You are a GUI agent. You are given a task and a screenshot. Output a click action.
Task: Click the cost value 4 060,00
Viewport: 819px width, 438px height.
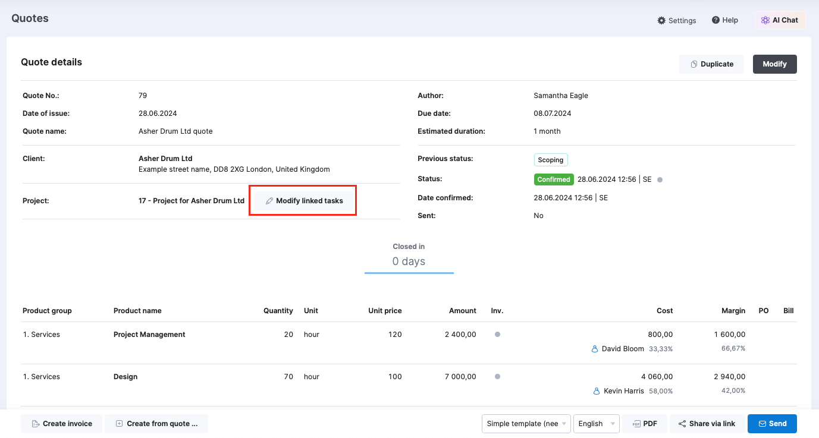click(x=657, y=377)
